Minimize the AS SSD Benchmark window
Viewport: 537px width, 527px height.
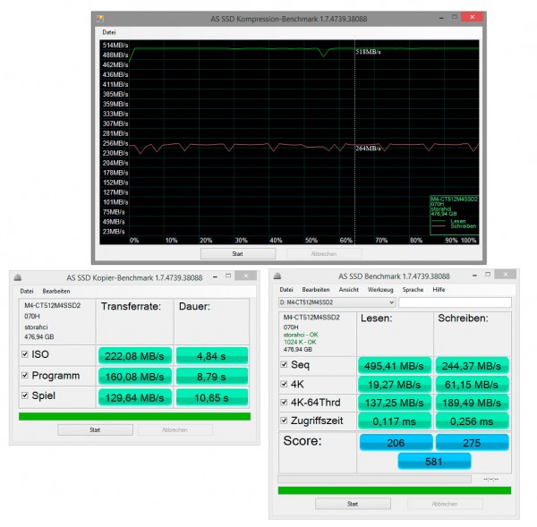pos(474,275)
